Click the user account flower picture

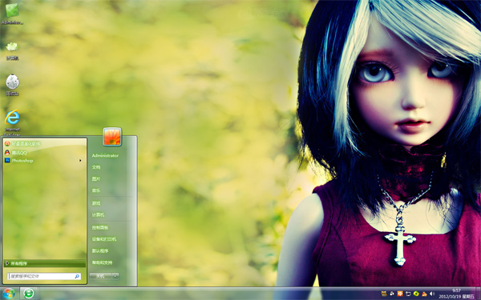(x=112, y=137)
